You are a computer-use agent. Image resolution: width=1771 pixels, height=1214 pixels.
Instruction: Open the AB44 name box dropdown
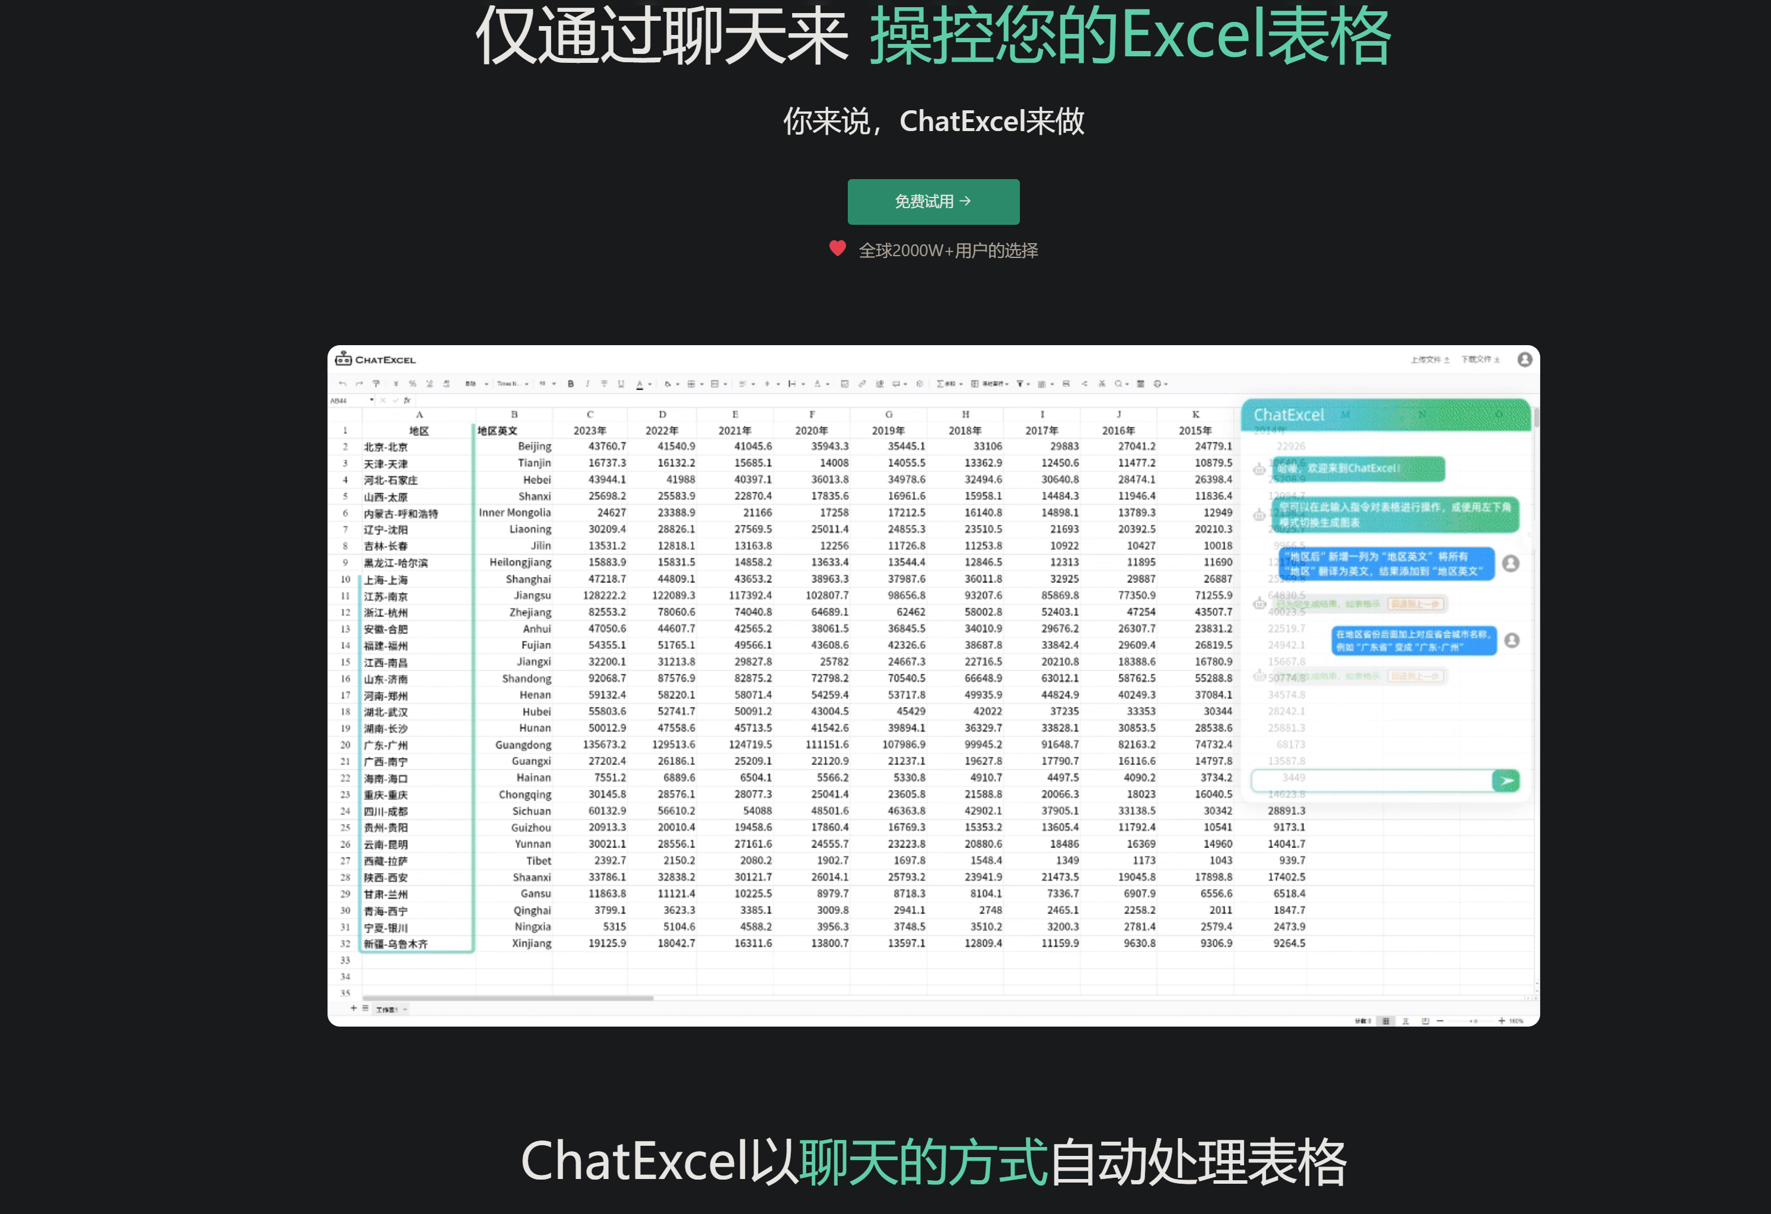(372, 399)
